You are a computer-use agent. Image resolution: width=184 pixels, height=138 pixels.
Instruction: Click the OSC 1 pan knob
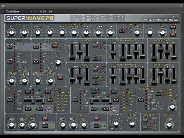coord(11,32)
